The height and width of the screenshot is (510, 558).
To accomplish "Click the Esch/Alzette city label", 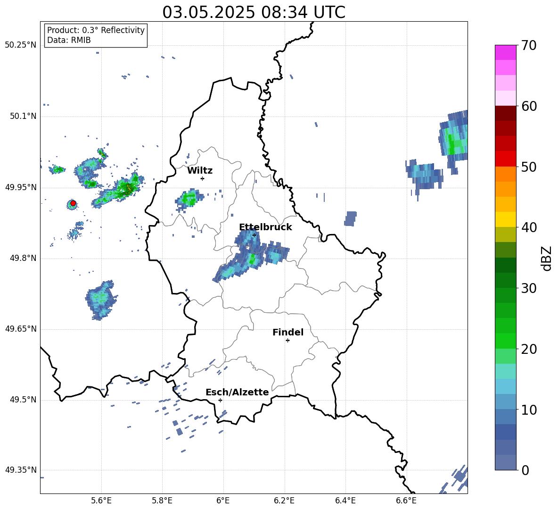I will click(237, 392).
